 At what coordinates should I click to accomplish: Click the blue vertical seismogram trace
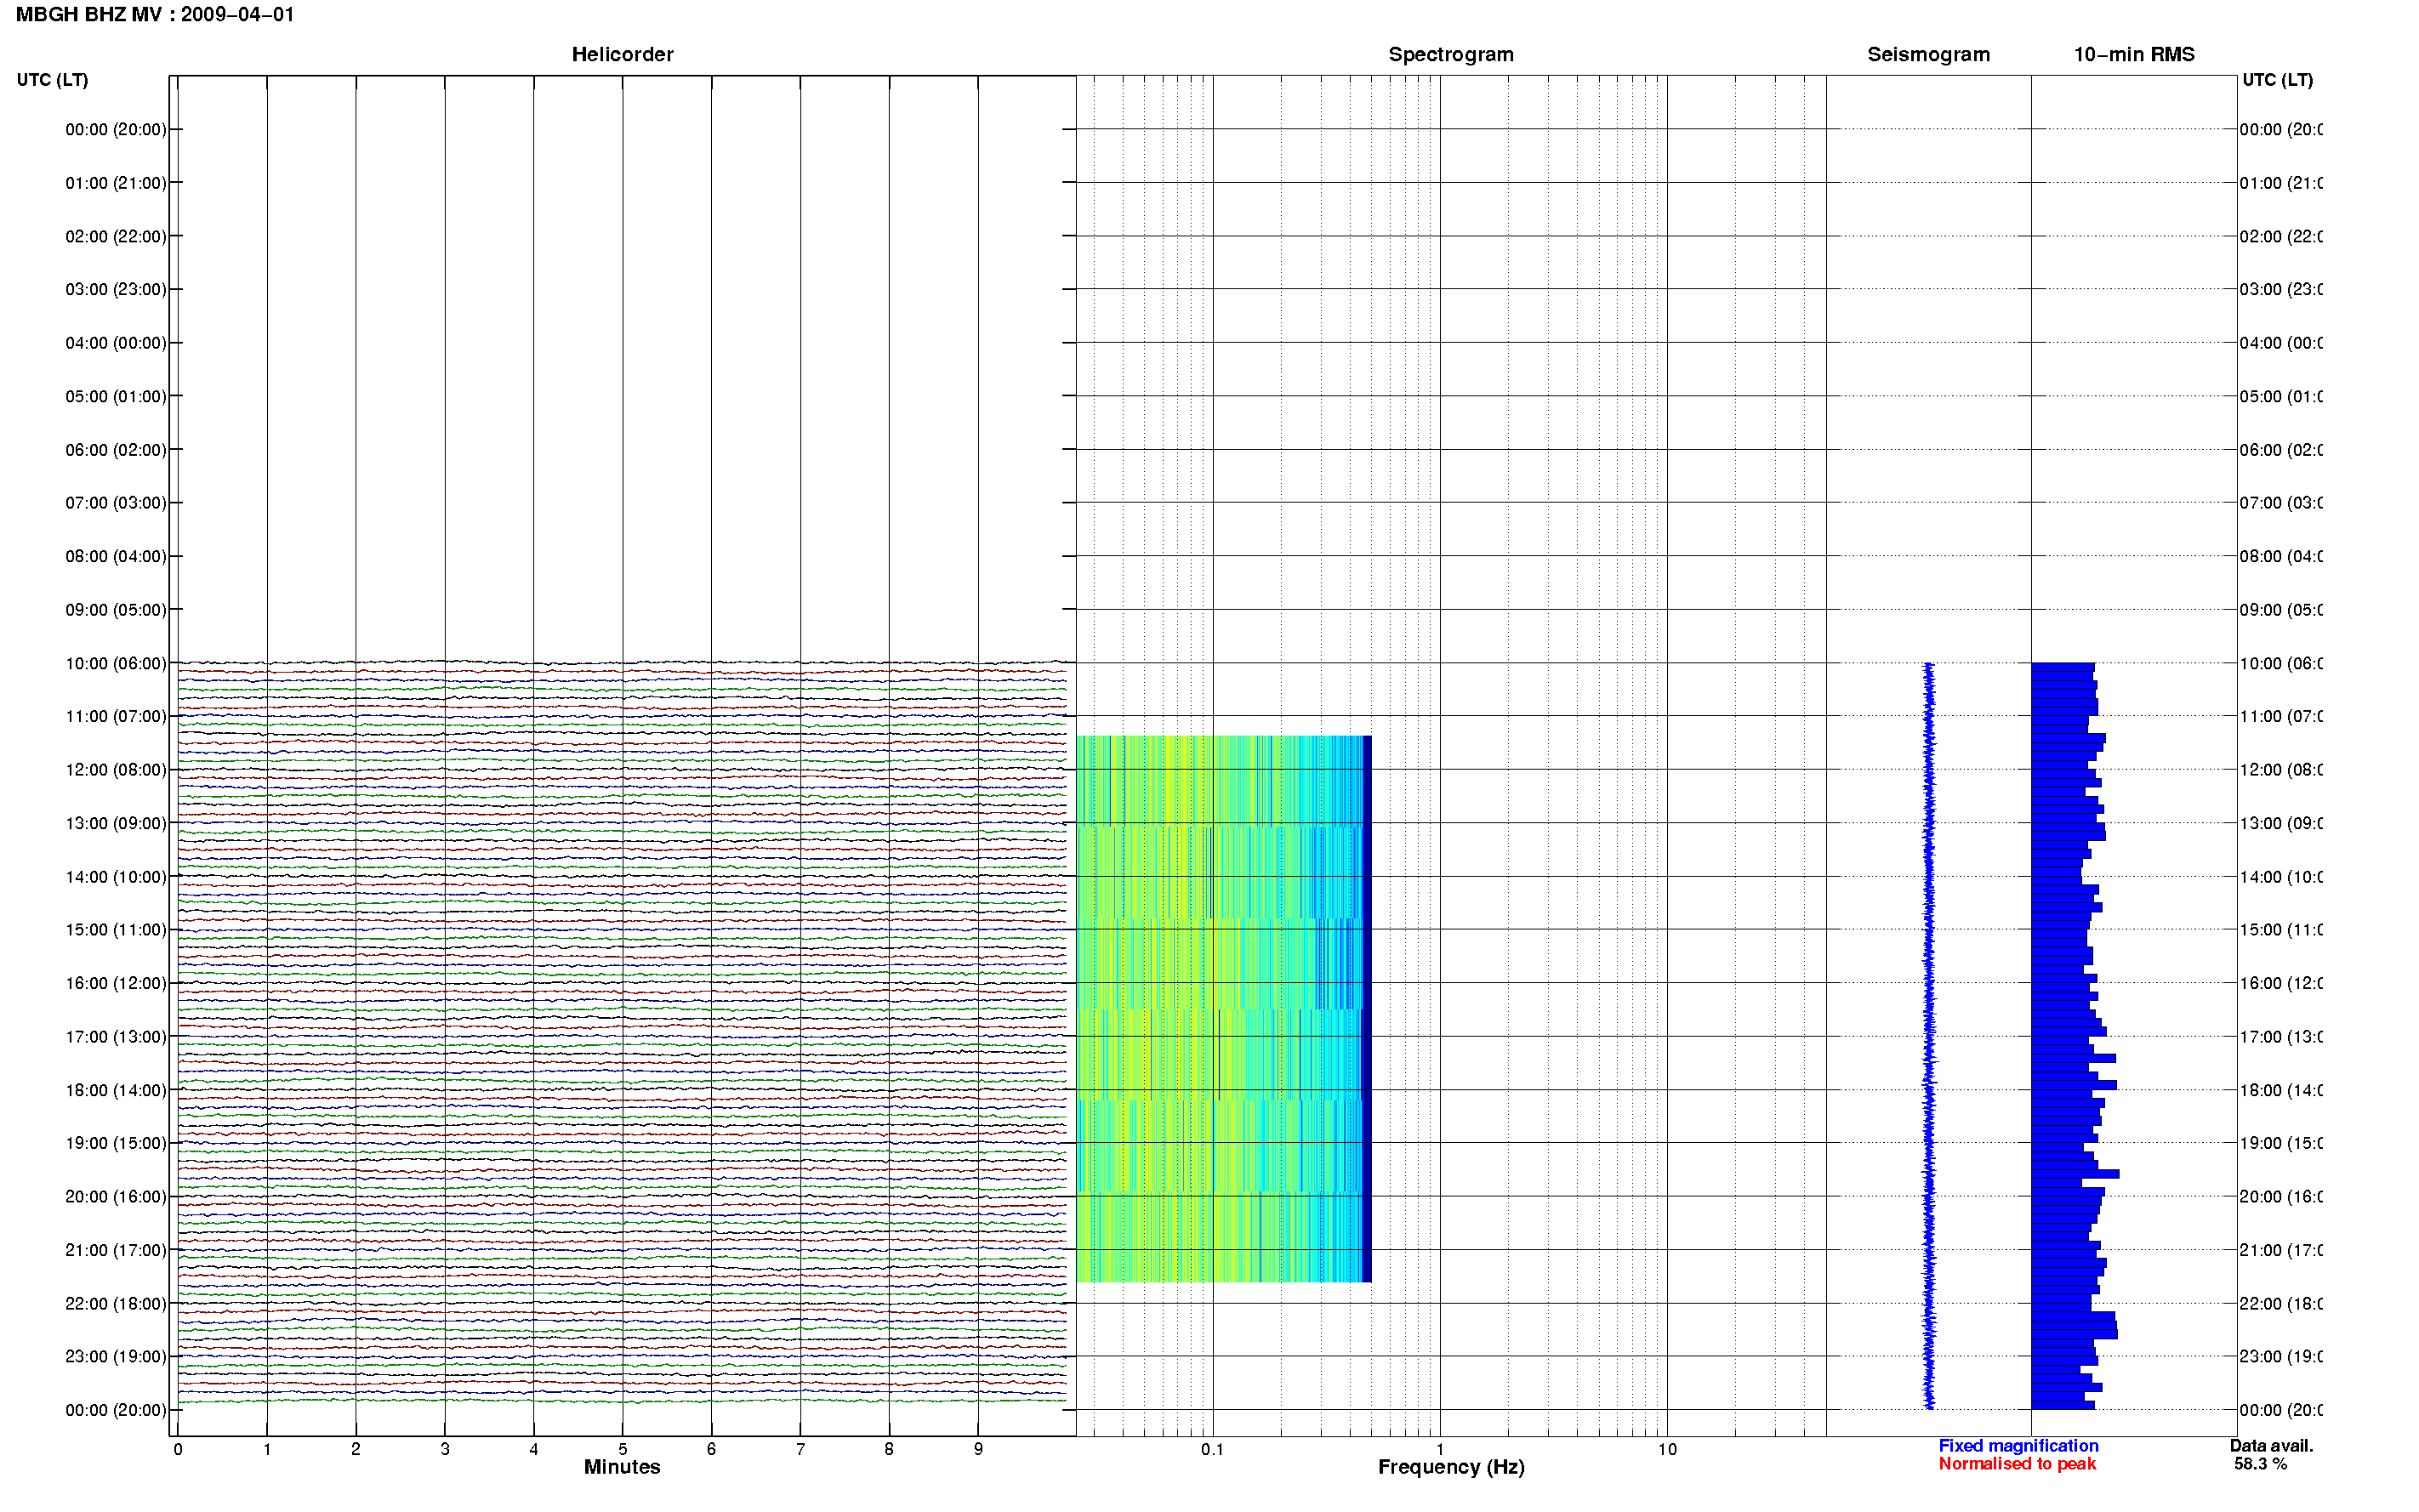[x=1929, y=1036]
